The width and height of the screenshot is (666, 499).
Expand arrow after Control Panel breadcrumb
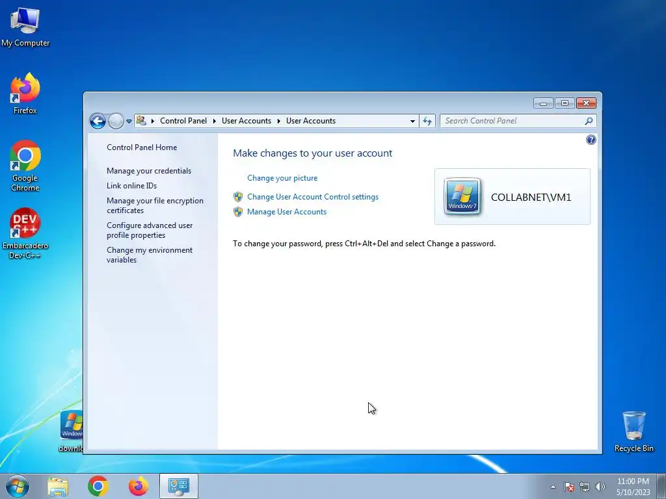215,121
